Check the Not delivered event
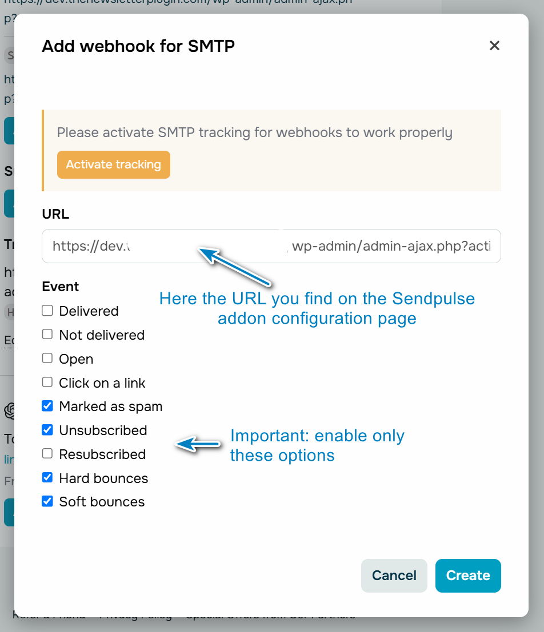544x632 pixels. click(47, 335)
